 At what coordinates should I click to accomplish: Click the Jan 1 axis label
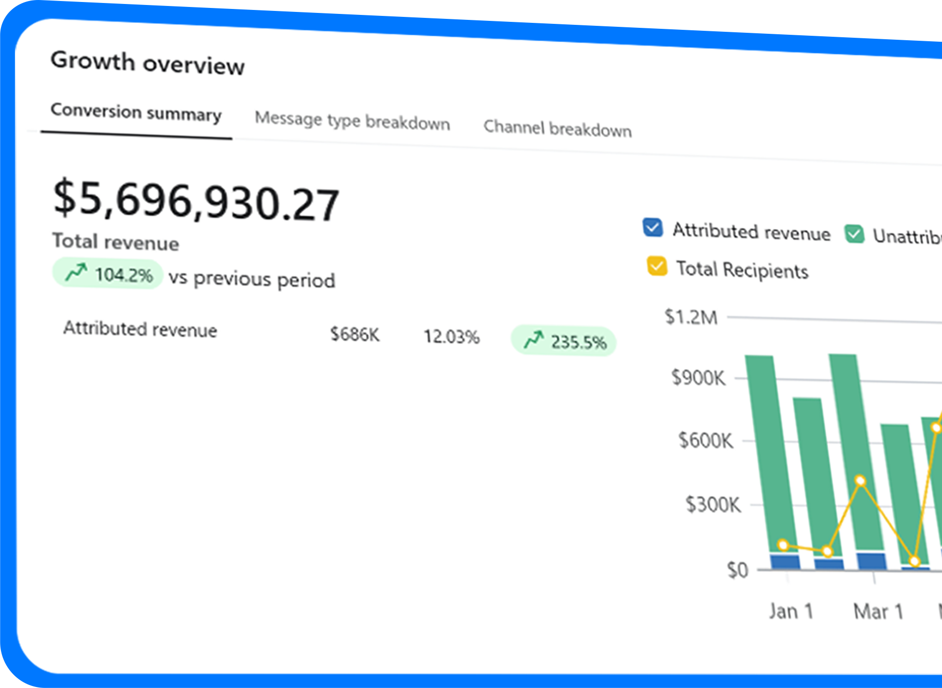point(791,611)
